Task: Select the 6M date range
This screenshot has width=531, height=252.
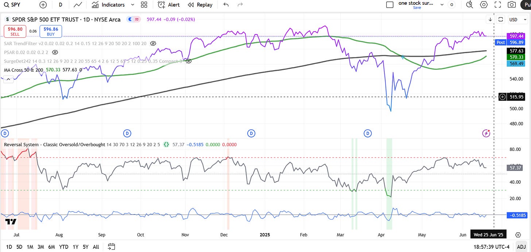Action: 51,247
